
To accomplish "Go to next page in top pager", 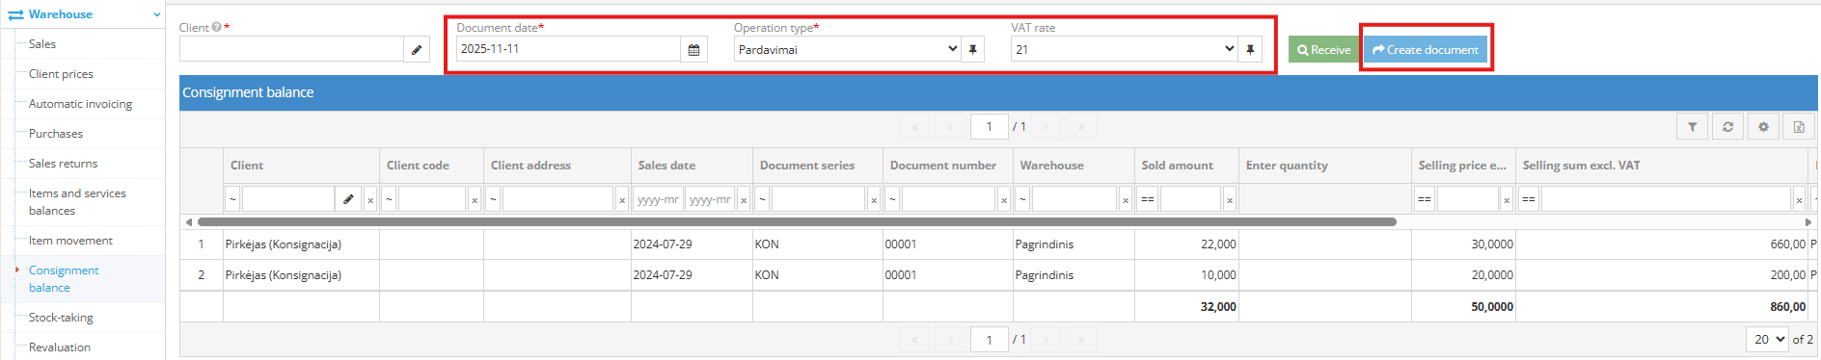I will (1046, 126).
